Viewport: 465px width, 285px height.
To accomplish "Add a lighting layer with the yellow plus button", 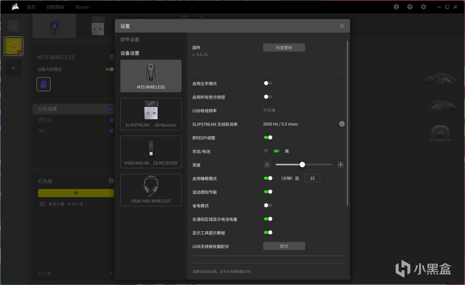I will click(76, 193).
